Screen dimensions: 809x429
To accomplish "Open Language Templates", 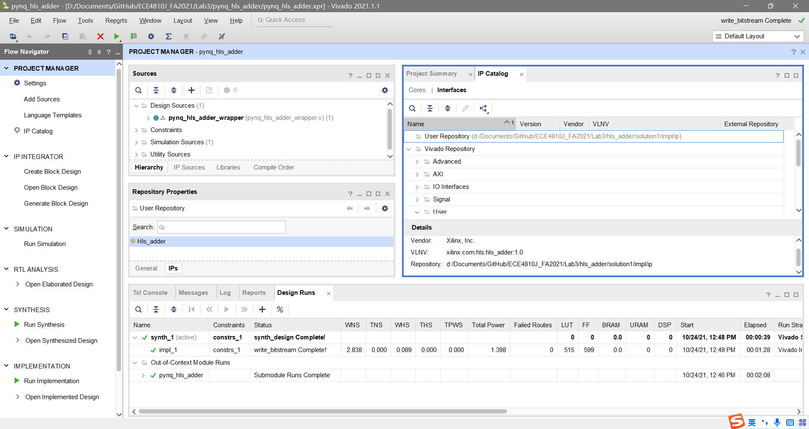I will (x=53, y=115).
